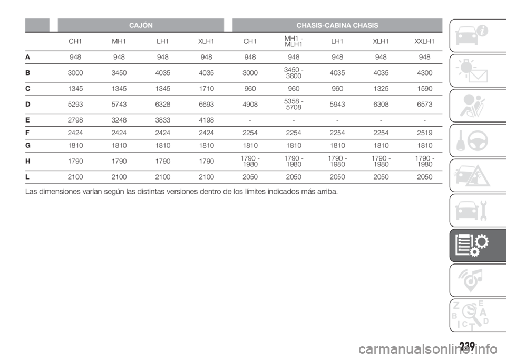Select the value 1710 in row C
This screenshot has width=506, height=358.
(x=206, y=89)
